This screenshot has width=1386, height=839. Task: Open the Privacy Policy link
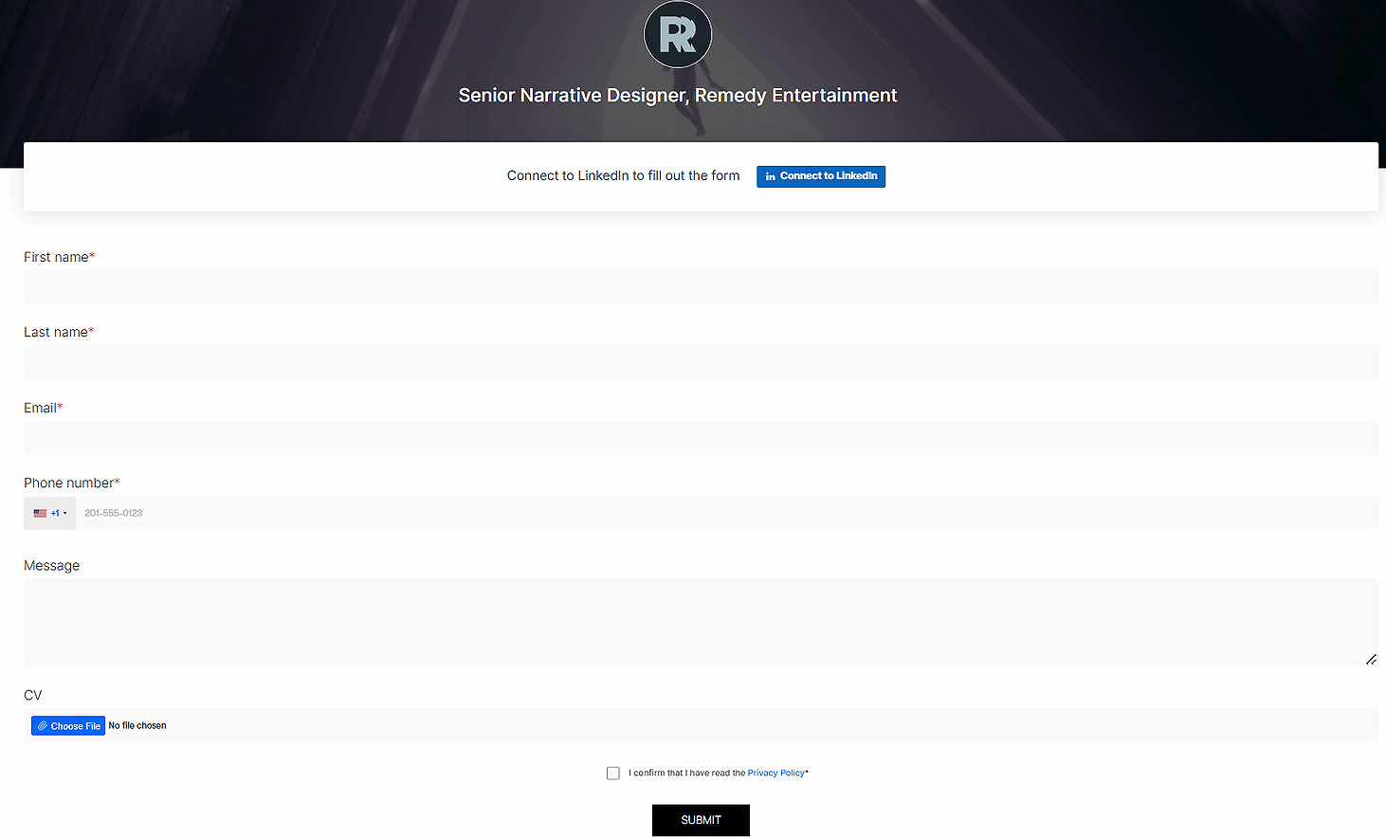(x=775, y=774)
